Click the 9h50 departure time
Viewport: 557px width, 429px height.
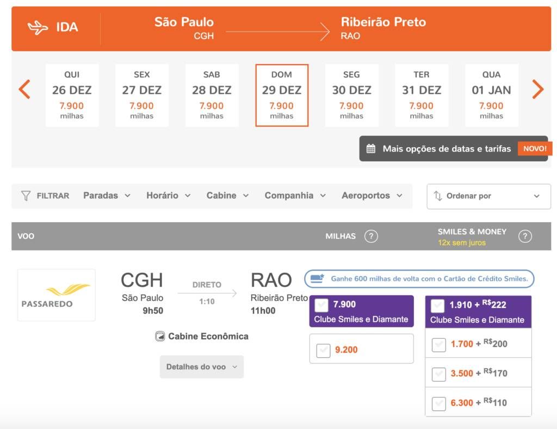[153, 311]
